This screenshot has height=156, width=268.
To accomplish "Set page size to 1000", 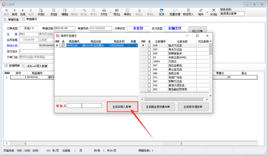I will [27, 150].
